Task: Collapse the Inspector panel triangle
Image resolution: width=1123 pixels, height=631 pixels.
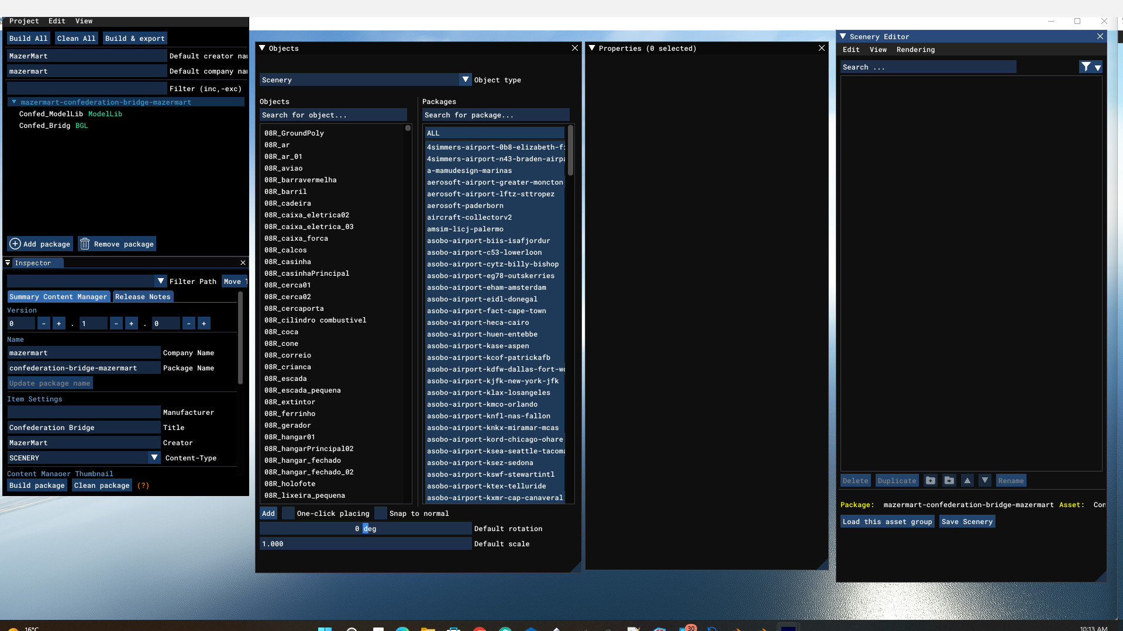Action: click(x=8, y=263)
